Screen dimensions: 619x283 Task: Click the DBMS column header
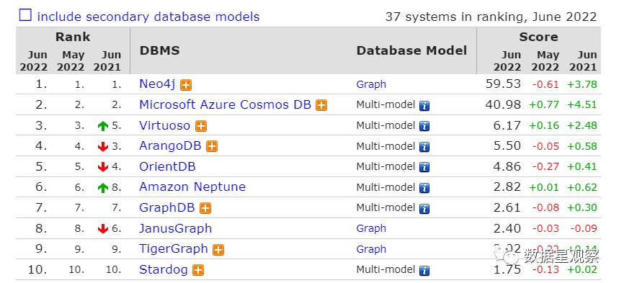pyautogui.click(x=159, y=50)
